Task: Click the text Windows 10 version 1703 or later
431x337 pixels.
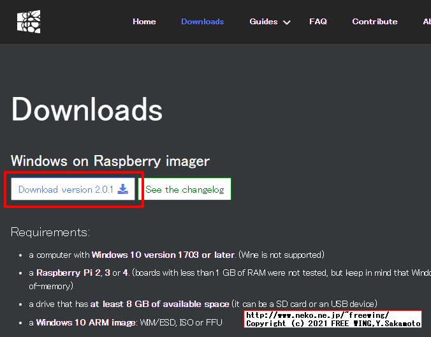Action: [x=163, y=255]
